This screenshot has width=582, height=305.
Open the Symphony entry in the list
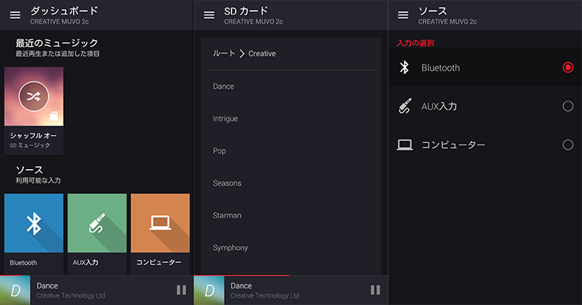point(230,248)
